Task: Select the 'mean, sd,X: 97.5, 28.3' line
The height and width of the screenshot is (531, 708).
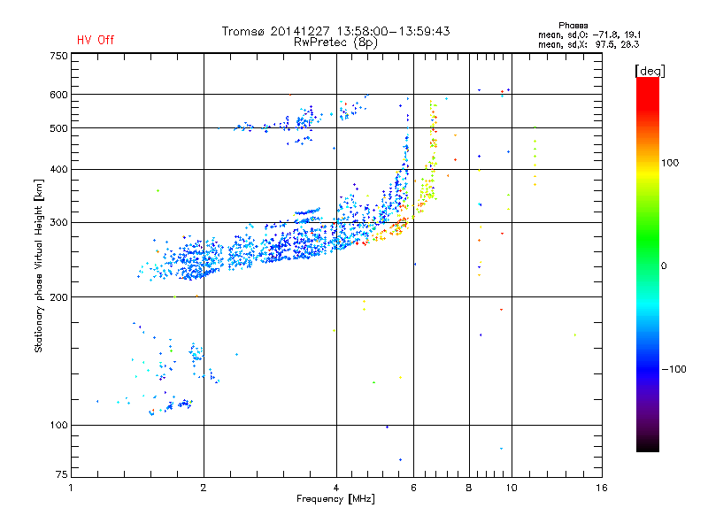Action: point(589,44)
